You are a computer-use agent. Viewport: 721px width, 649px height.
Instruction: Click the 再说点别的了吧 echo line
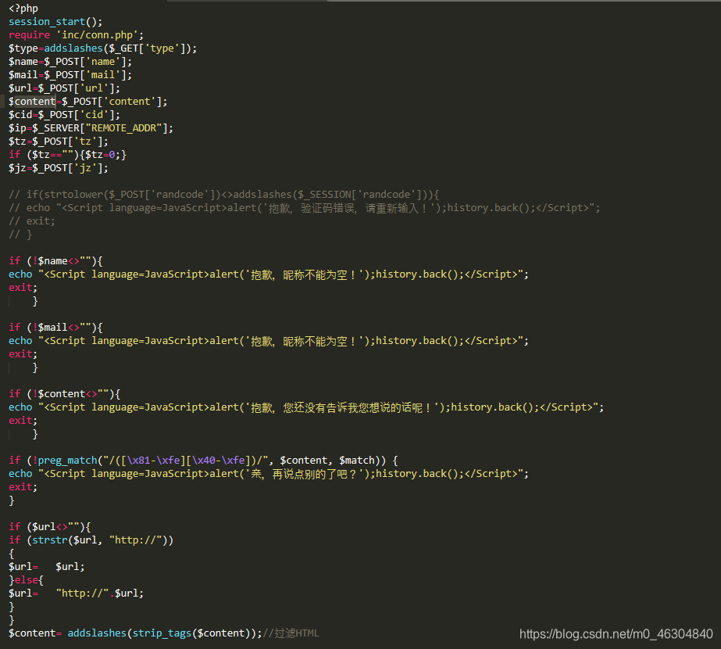click(269, 474)
